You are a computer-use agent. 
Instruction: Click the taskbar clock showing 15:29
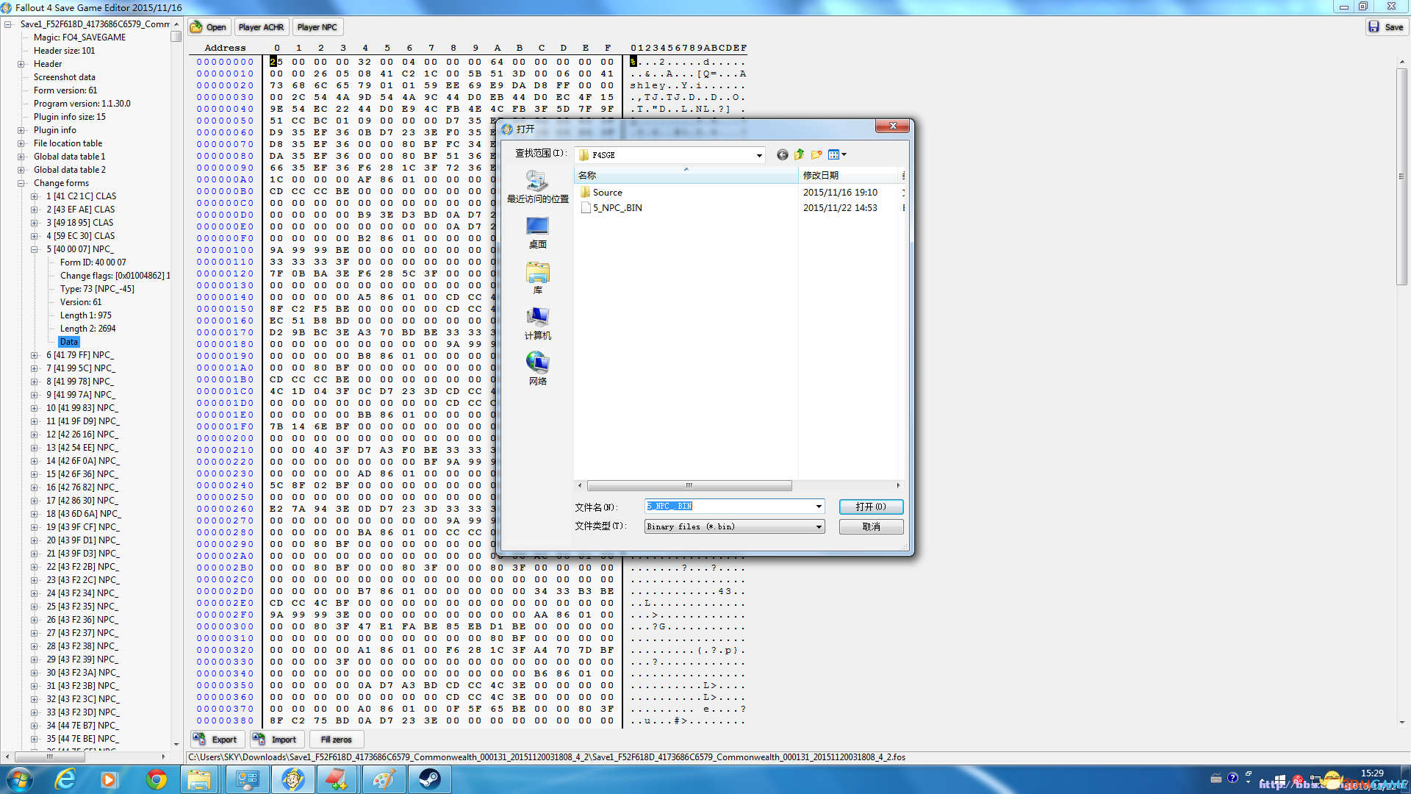(x=1372, y=773)
